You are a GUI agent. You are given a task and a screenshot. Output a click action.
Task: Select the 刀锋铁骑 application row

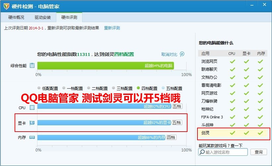coord(233,101)
